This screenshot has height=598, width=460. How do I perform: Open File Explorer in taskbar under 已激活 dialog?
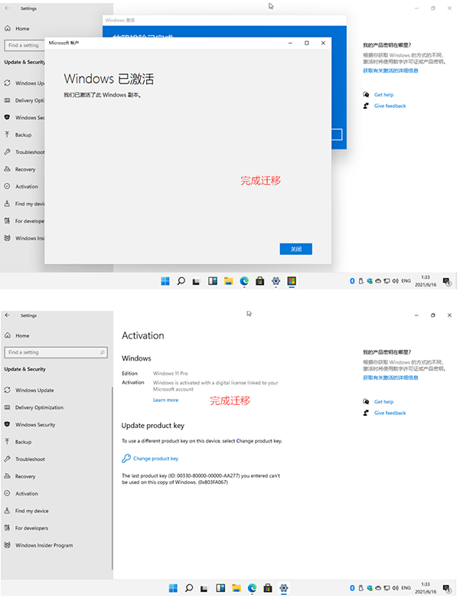(228, 281)
